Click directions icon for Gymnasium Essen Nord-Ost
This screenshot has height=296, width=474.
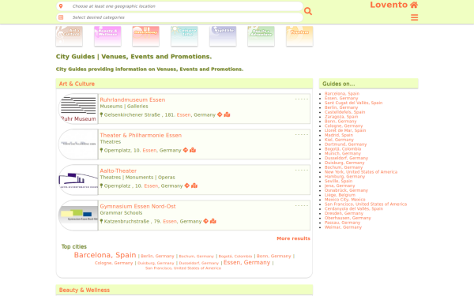(x=205, y=221)
